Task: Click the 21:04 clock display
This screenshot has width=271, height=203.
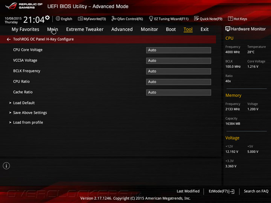Action: point(34,20)
